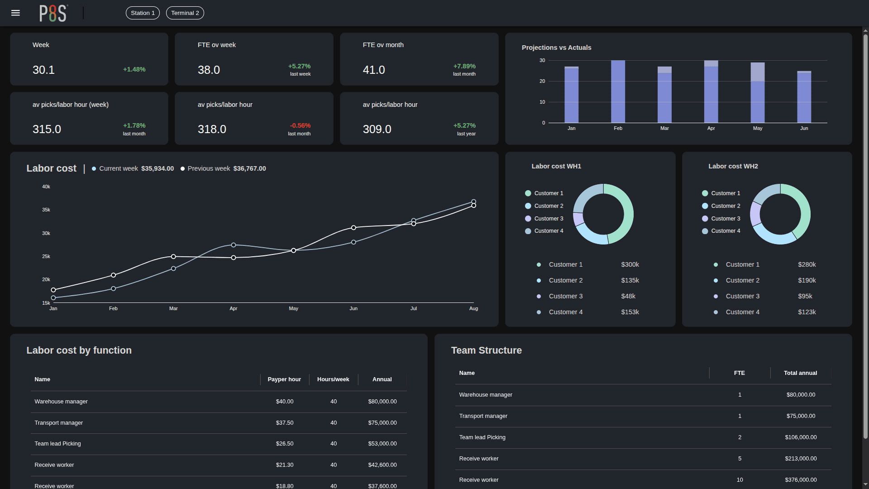869x489 pixels.
Task: Click the April bar in Projections chart
Action: click(711, 93)
